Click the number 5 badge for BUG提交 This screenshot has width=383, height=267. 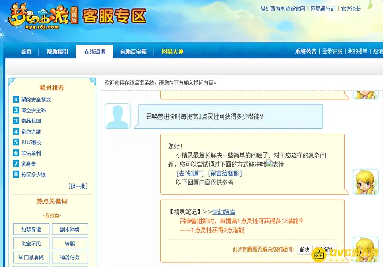point(16,142)
